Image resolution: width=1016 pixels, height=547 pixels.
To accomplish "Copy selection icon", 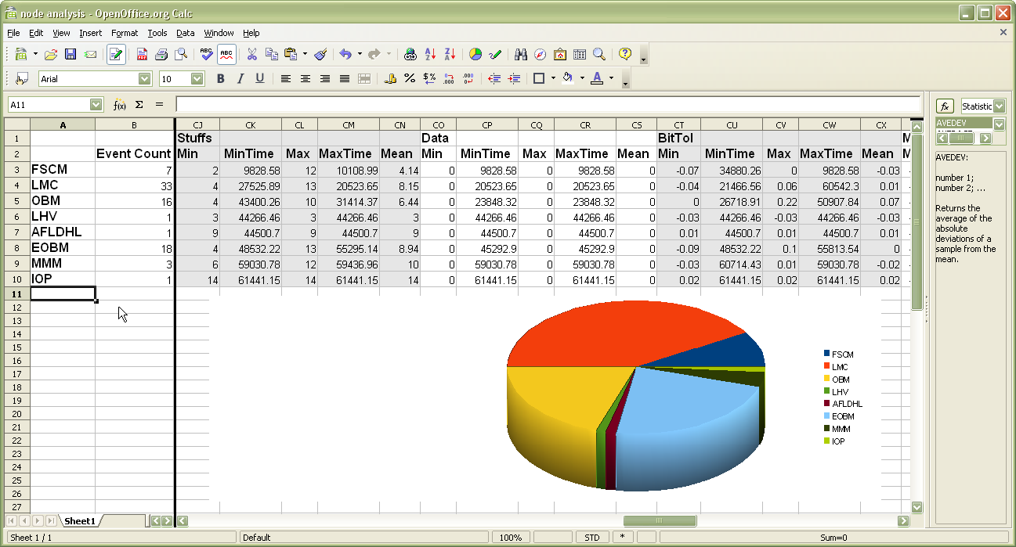I will click(x=272, y=54).
